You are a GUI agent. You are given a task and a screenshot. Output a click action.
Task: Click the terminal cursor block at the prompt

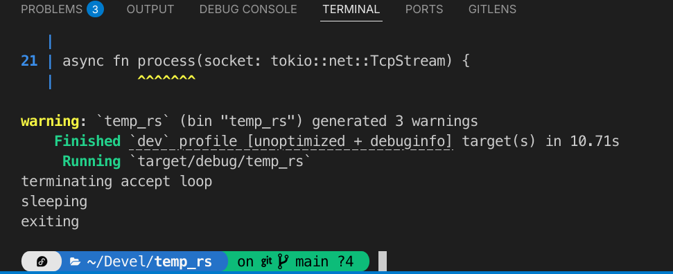coord(383,262)
